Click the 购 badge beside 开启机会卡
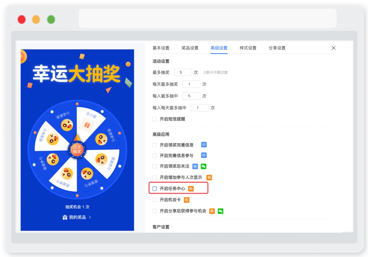368x257 pixels. tap(187, 200)
